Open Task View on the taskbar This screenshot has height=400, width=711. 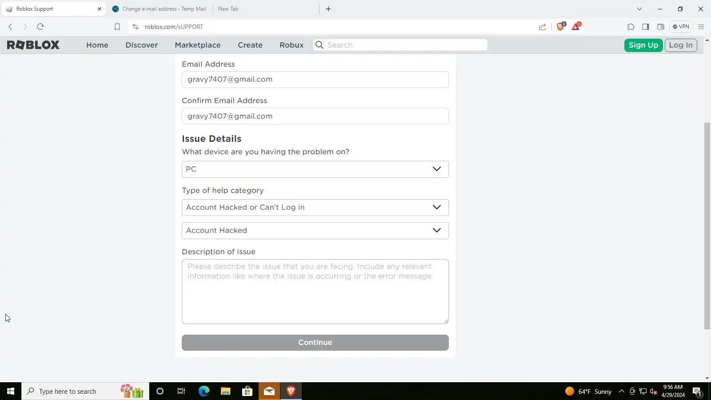point(181,391)
